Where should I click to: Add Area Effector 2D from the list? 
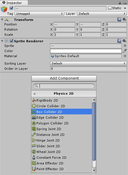click(62, 163)
